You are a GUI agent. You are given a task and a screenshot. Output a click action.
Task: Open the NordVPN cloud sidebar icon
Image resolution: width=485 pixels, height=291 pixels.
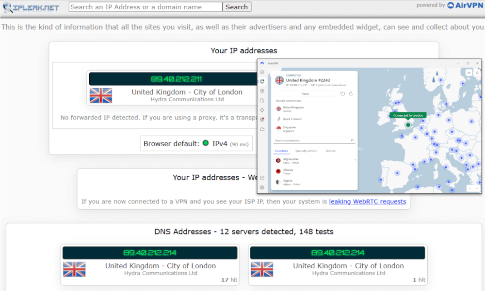click(x=262, y=129)
